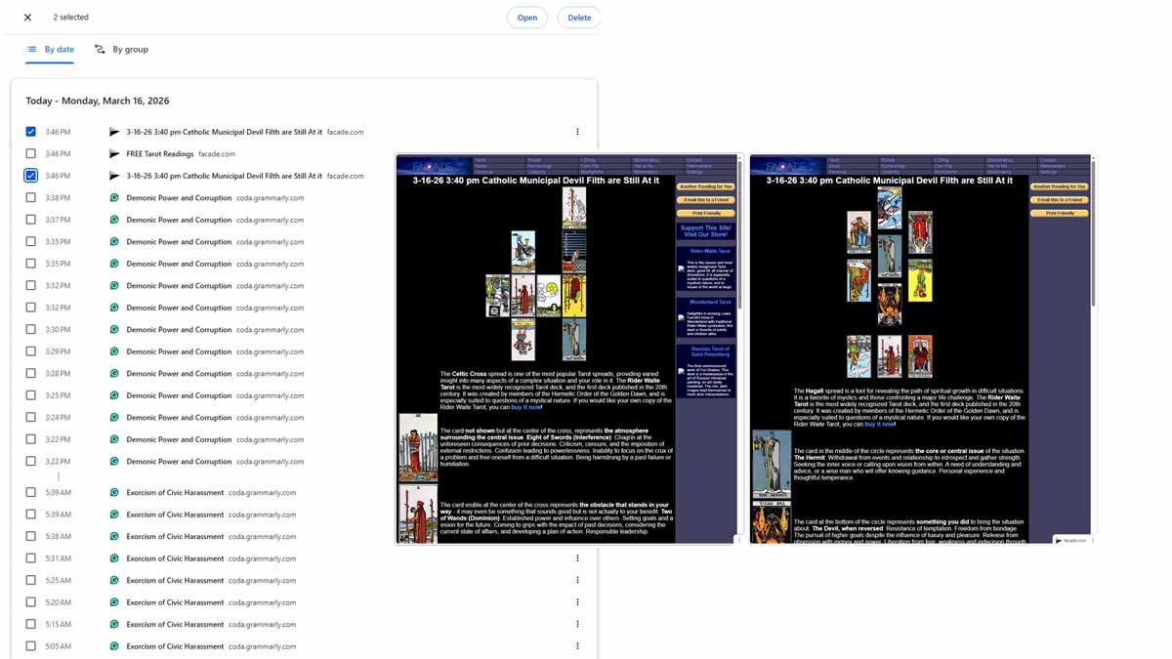Click the Grammarly favicon on the 3:38 PM entry
Viewport: 1172px width, 659px height.
coord(114,198)
